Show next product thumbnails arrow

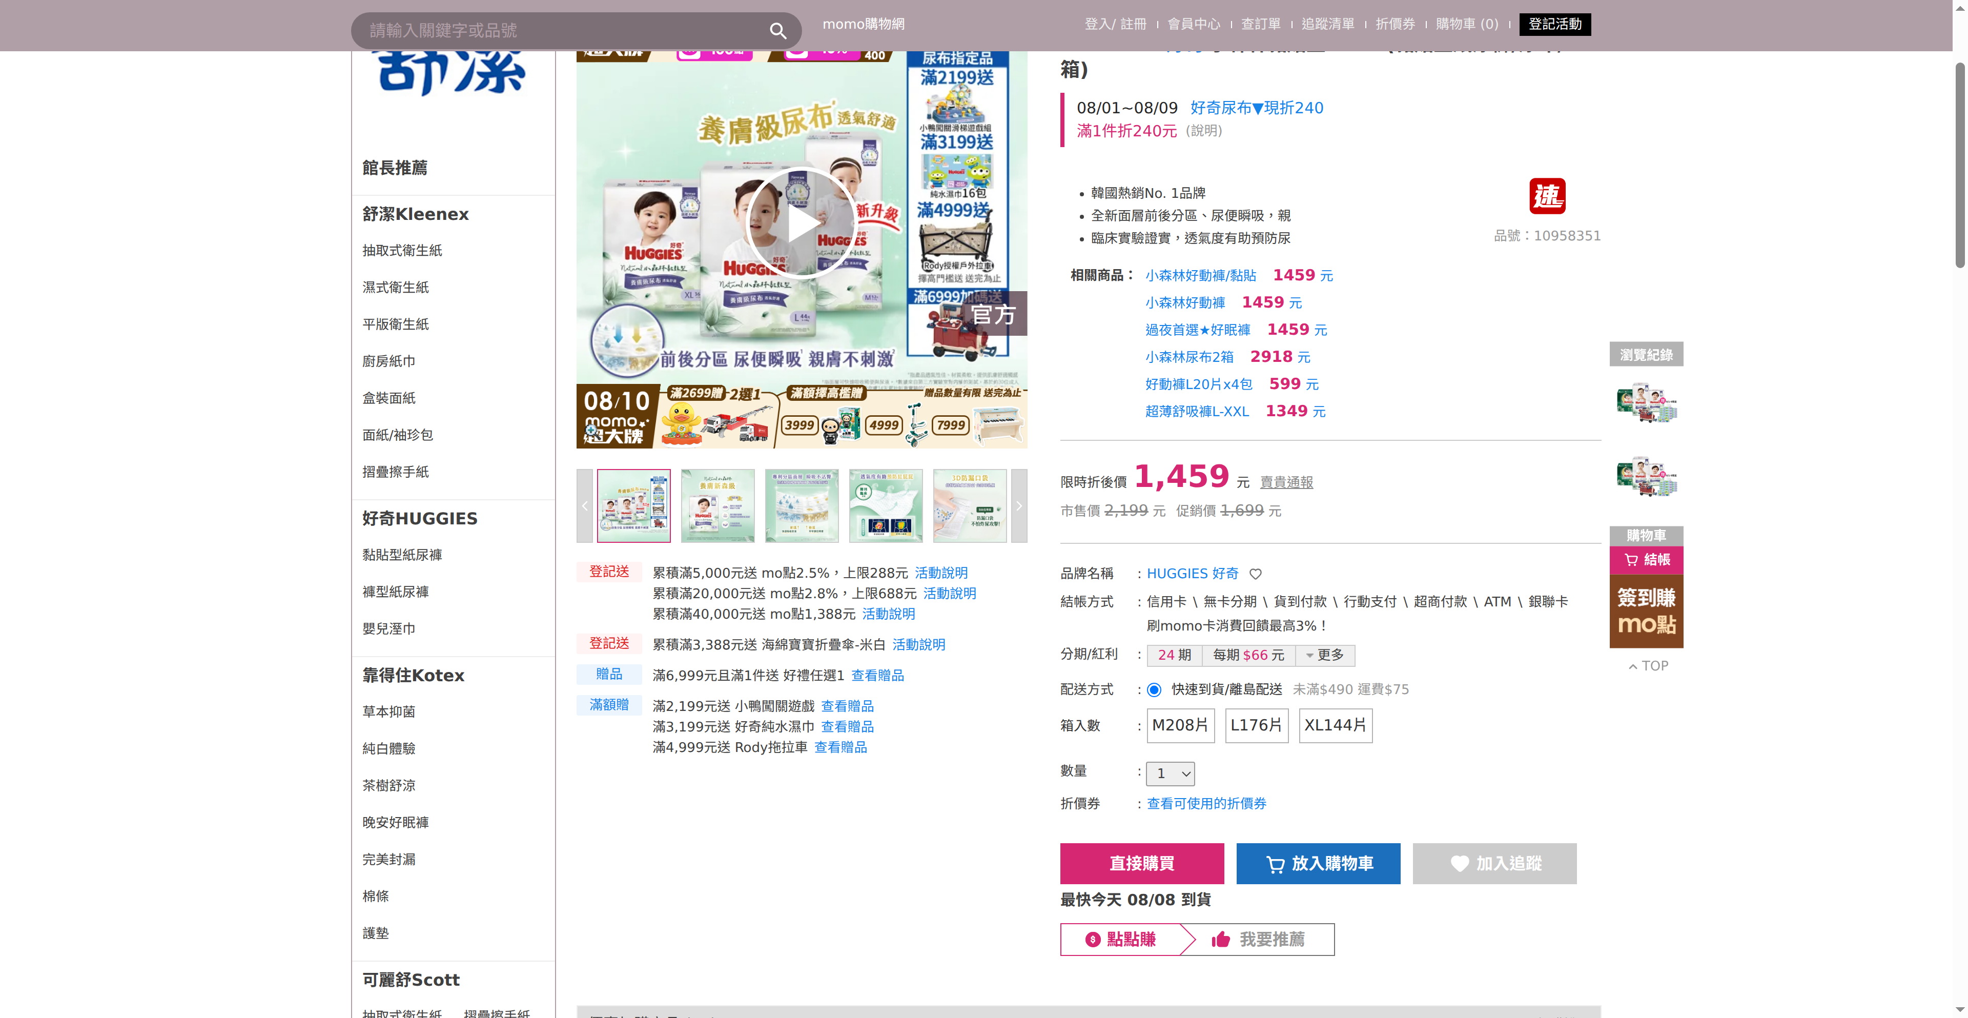pos(1018,506)
